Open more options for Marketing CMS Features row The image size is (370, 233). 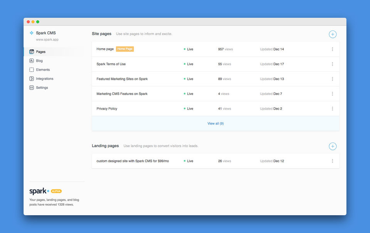(x=332, y=94)
